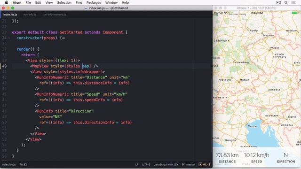Click the 10.12 km/h speed value in simulator
Screen dimensions: 301x169
tap(256, 155)
